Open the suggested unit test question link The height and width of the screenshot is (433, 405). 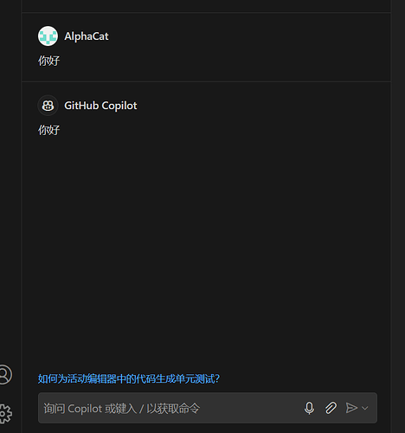129,378
